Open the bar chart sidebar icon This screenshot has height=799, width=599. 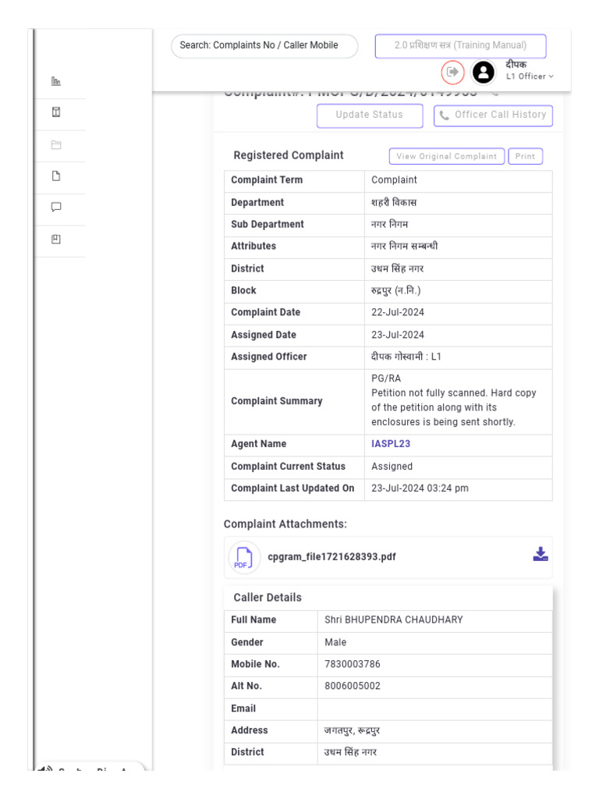click(x=56, y=81)
